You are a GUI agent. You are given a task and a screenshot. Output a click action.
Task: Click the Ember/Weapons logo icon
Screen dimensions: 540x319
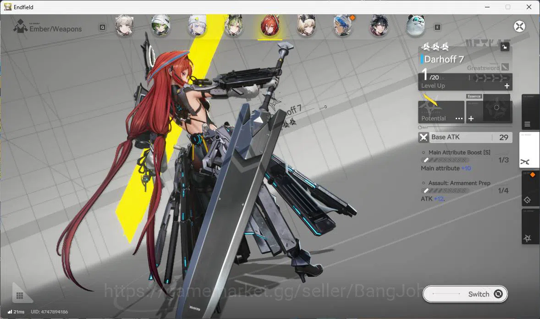[20, 26]
